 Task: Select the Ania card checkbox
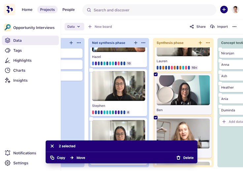click(x=220, y=95)
